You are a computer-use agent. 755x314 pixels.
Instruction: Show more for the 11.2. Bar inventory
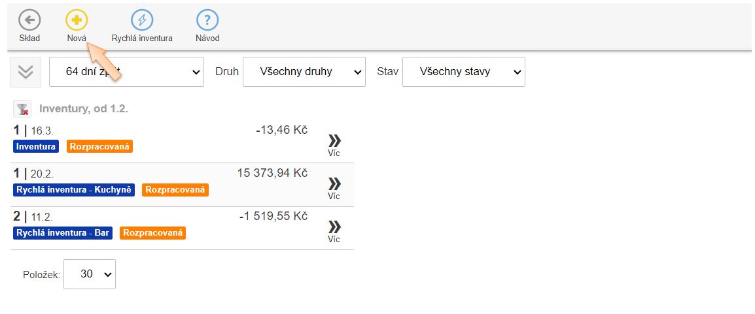pos(334,231)
